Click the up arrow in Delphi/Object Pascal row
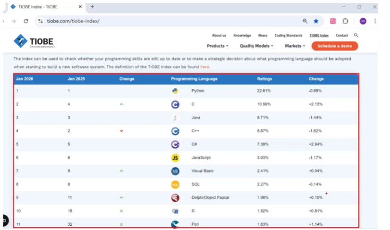The height and width of the screenshot is (230, 390). coord(121,197)
